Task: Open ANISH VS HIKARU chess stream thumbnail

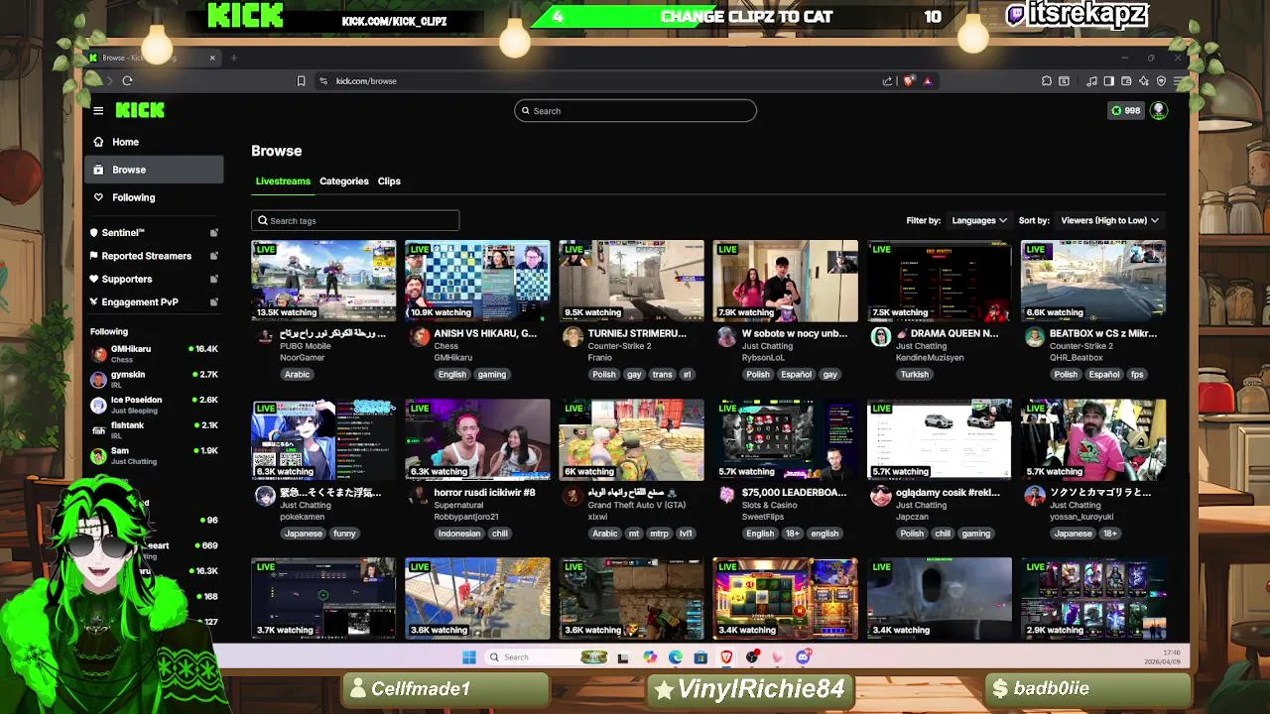Action: pyautogui.click(x=477, y=281)
